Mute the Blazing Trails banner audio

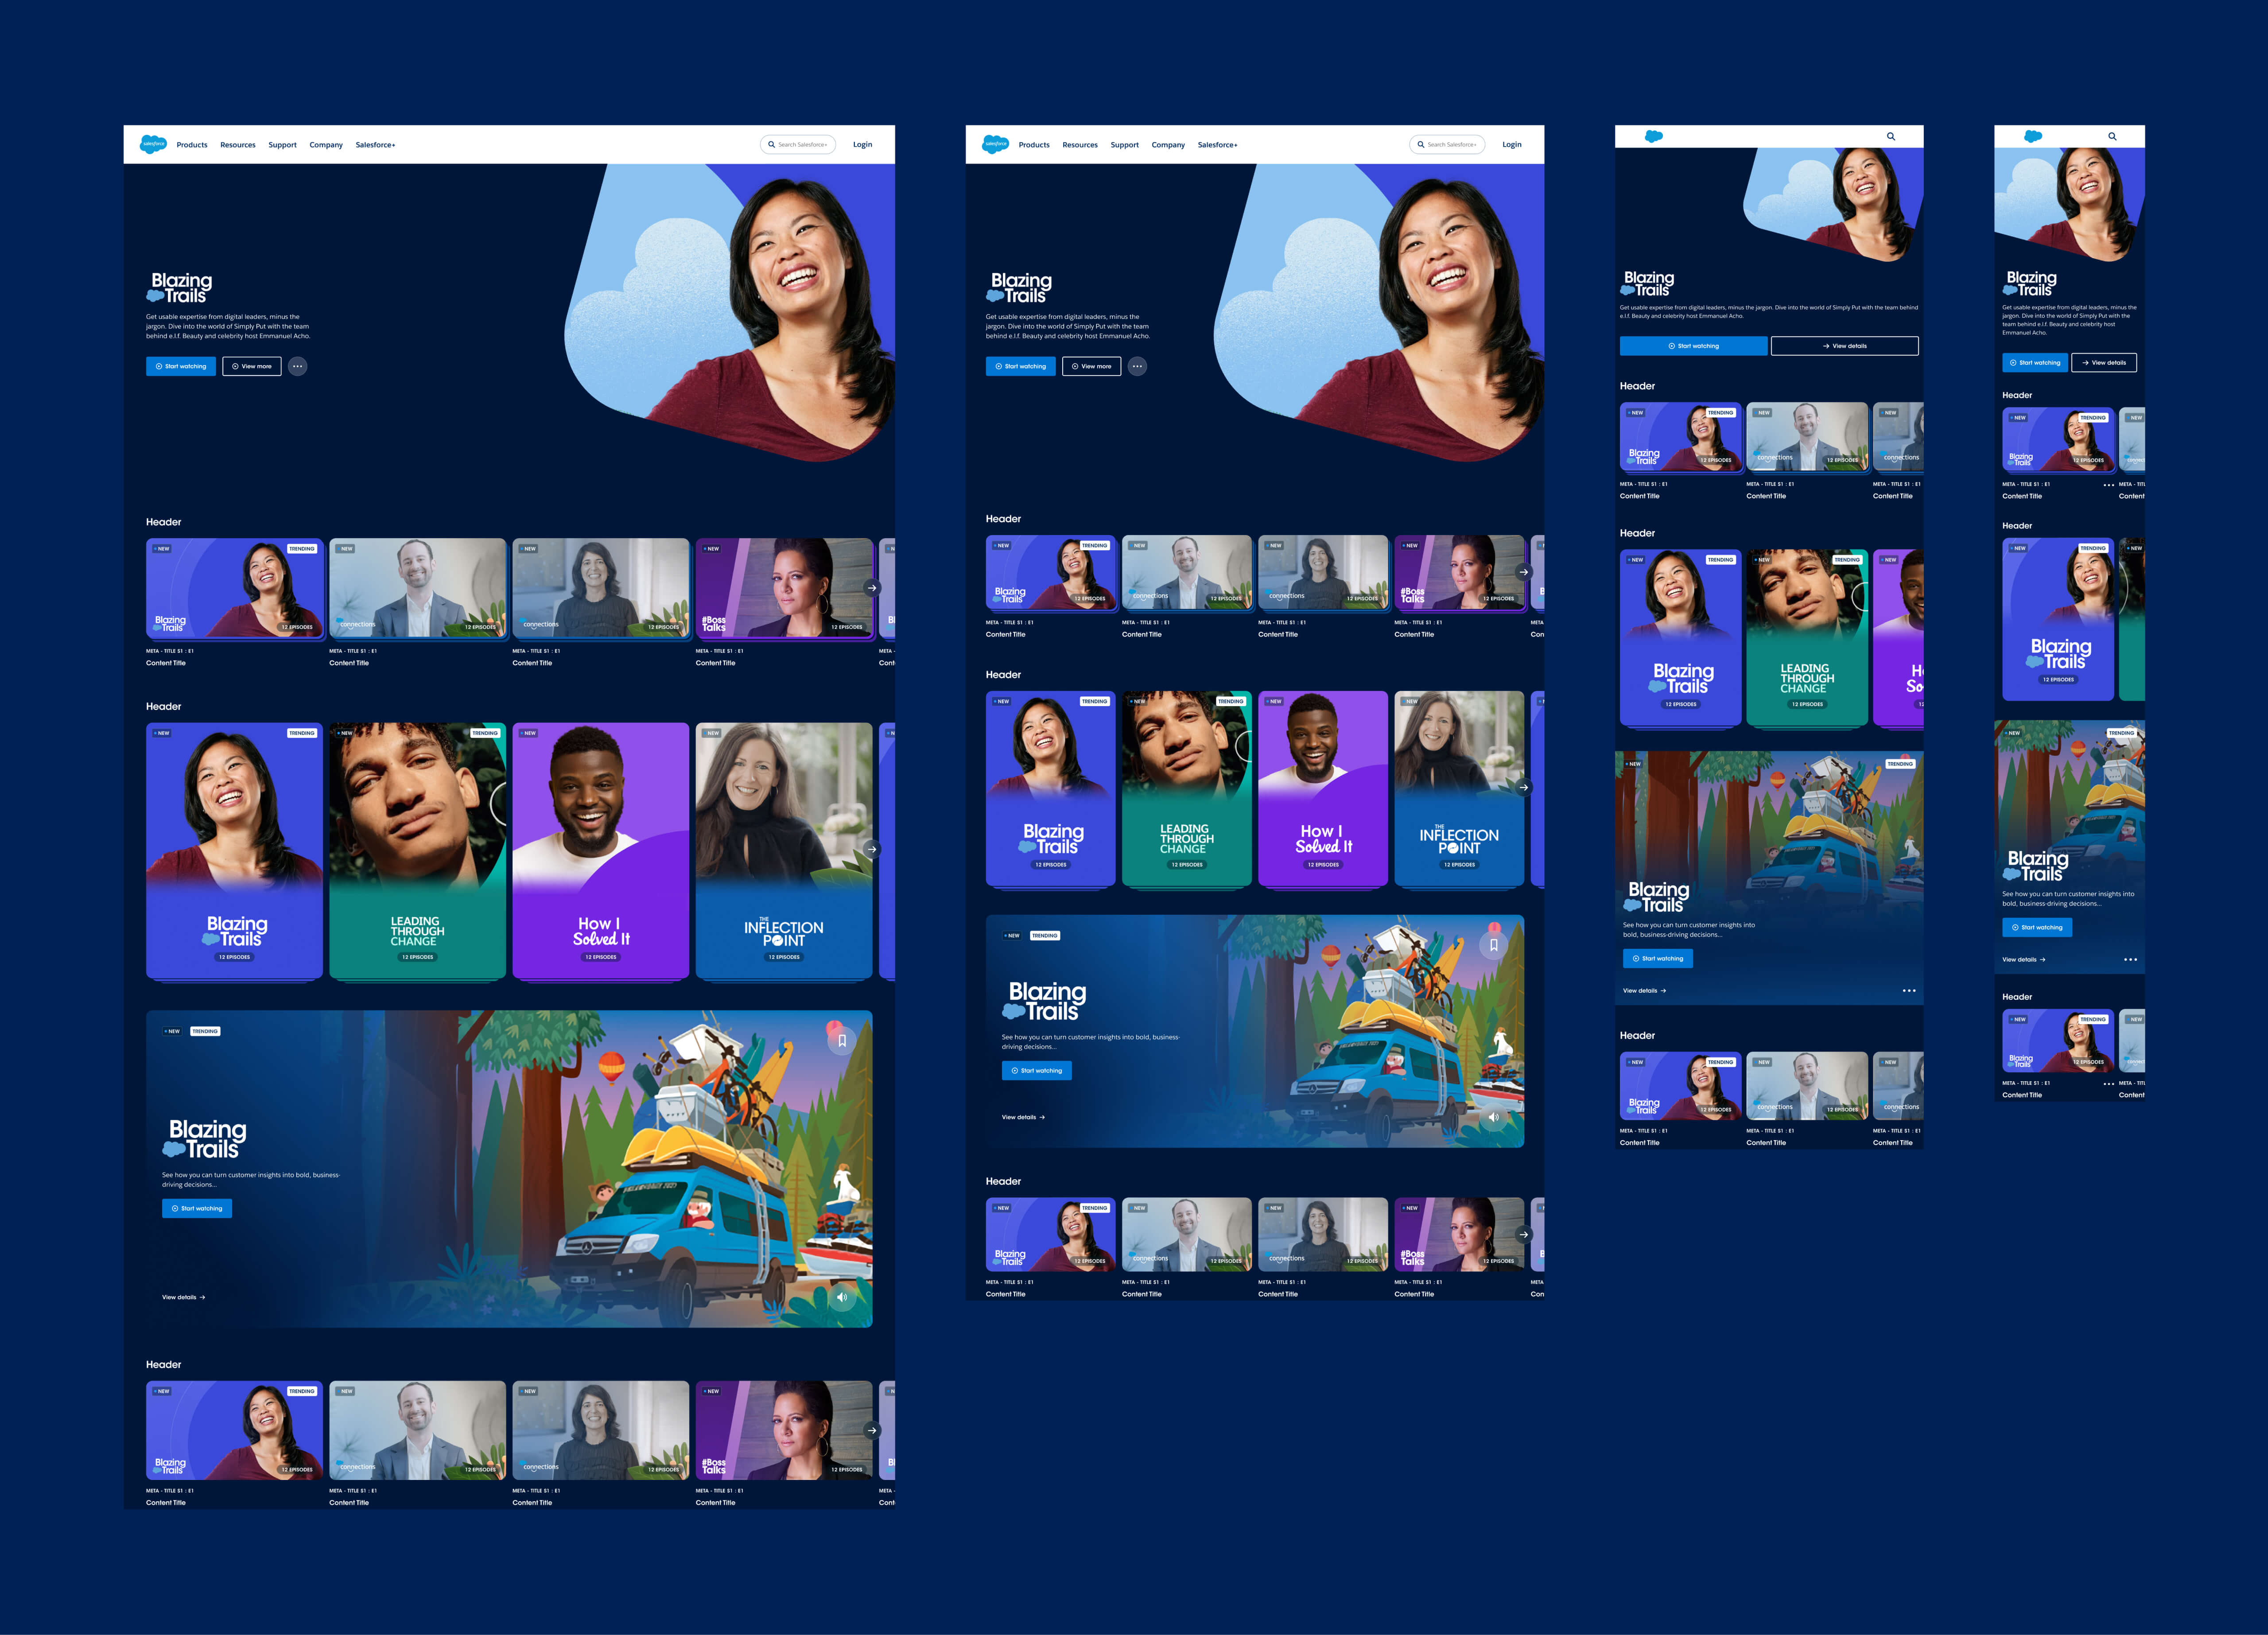click(x=841, y=1296)
